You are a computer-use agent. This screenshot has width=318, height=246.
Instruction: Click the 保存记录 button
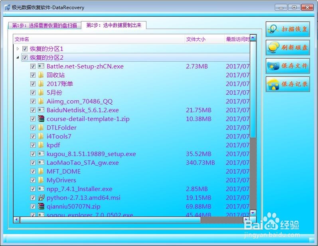pyautogui.click(x=288, y=84)
